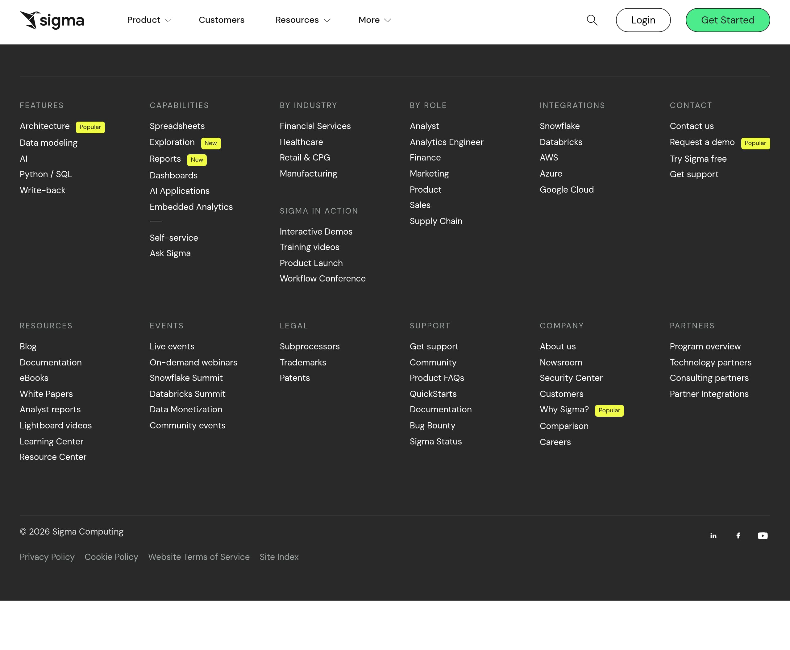
Task: Open the Healthcare industry page
Action: click(301, 142)
